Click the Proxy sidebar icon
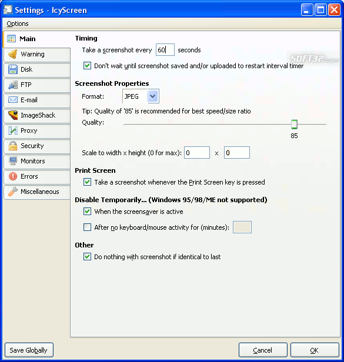 [13, 130]
